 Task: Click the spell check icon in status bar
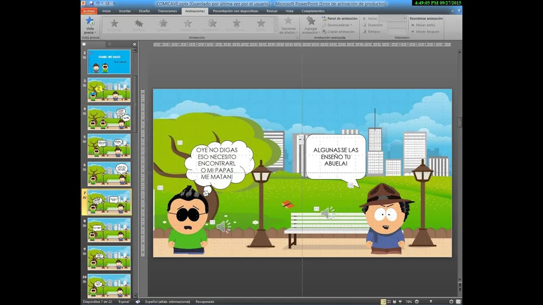tap(138, 302)
